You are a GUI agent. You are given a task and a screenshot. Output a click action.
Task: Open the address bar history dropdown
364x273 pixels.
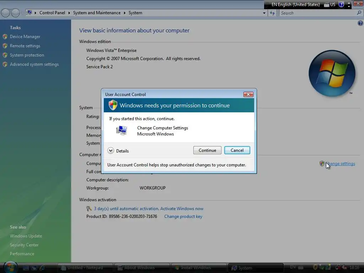pos(264,13)
